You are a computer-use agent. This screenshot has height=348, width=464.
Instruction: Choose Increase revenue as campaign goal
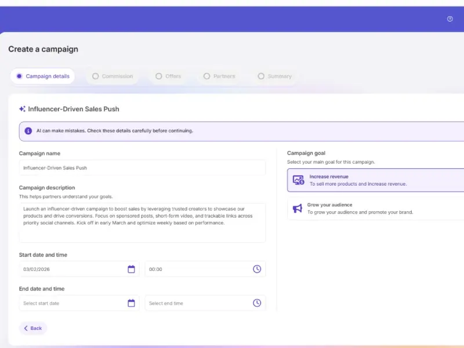pyautogui.click(x=375, y=180)
